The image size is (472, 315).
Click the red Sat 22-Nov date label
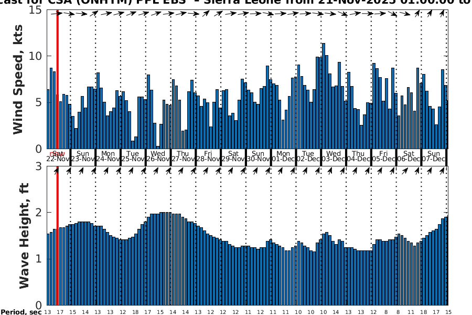(x=57, y=156)
